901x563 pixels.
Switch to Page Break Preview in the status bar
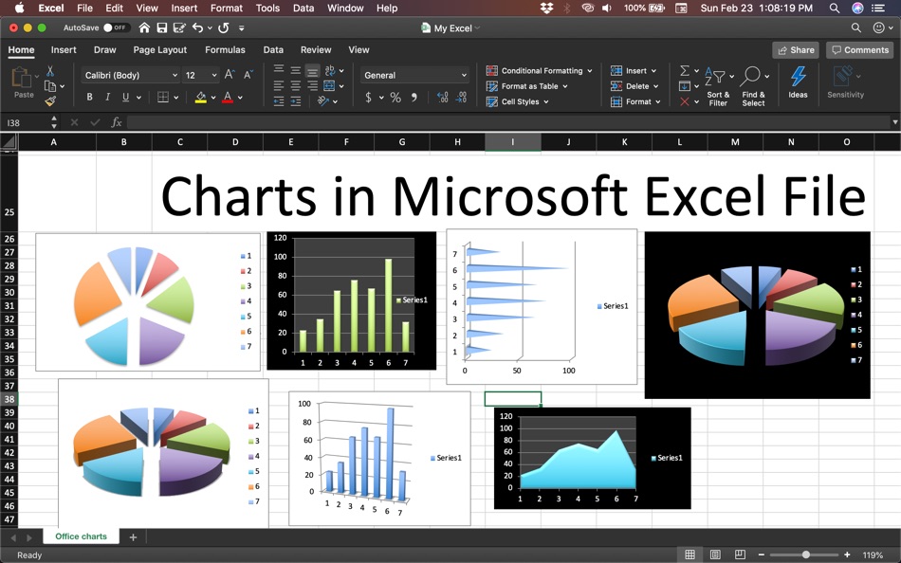(740, 554)
